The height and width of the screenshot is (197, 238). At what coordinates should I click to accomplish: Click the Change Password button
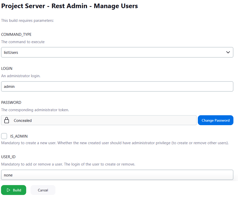(215, 120)
